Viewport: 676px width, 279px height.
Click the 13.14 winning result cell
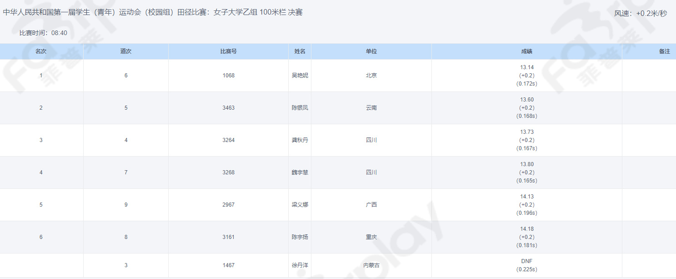point(526,67)
